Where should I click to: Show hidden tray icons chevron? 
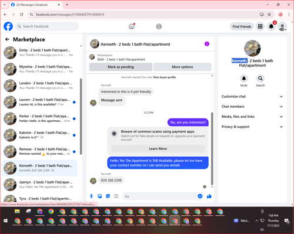[256, 221]
